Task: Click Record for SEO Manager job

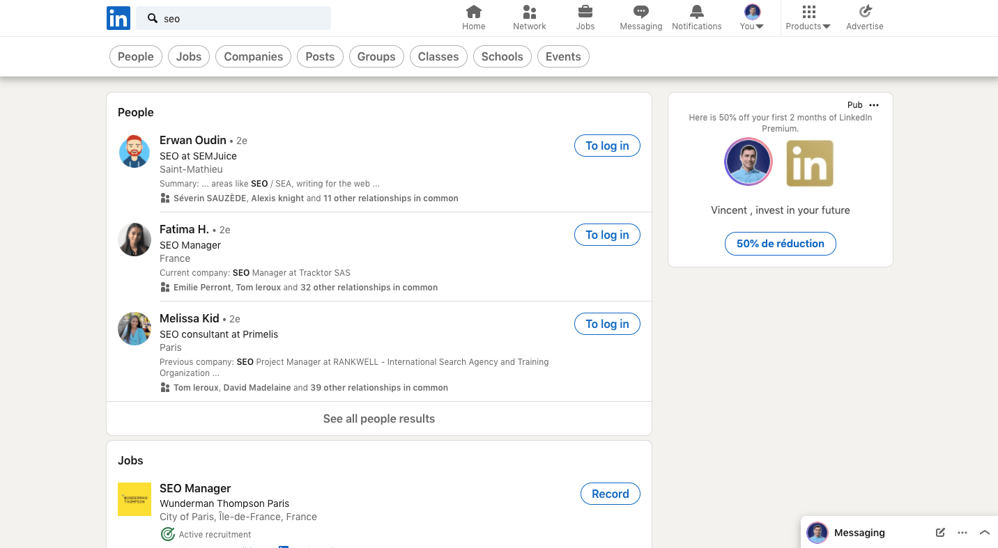Action: click(x=611, y=494)
